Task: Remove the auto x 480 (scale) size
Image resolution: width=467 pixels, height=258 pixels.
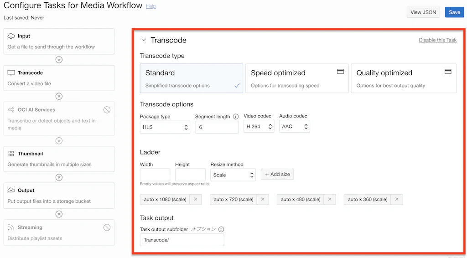Action: click(330, 199)
